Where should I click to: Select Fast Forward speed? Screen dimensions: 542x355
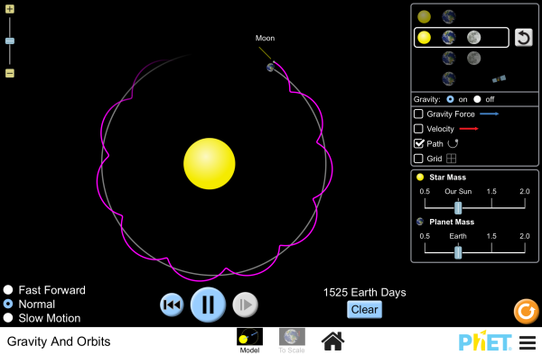pyautogui.click(x=8, y=290)
